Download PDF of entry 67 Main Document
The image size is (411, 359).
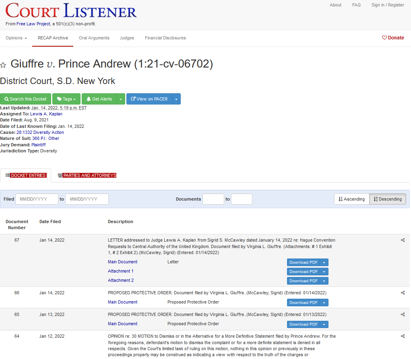click(304, 263)
